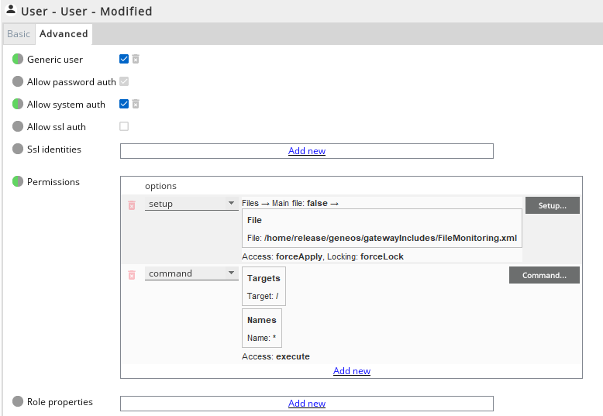Open the setup permission type dropdown
The width and height of the screenshot is (603, 416).
(191, 204)
